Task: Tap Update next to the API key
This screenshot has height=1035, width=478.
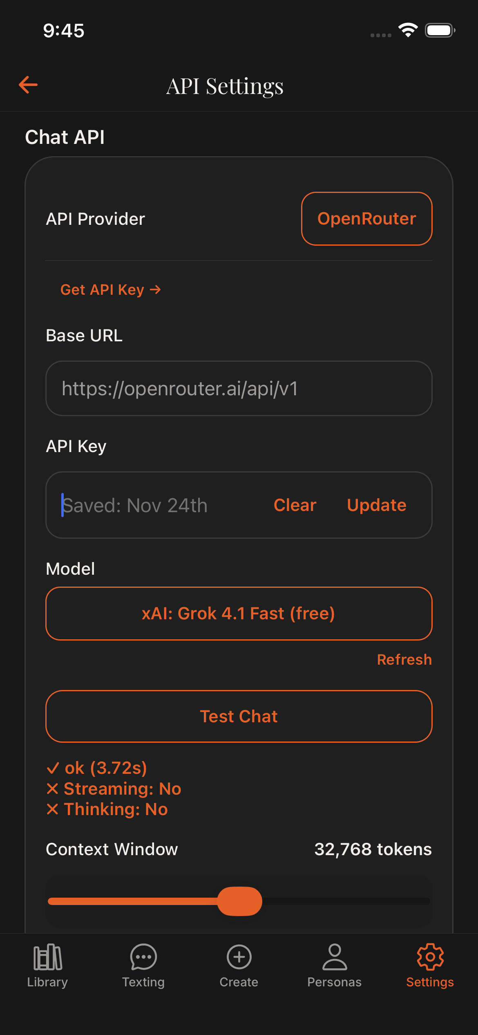Action: tap(376, 505)
